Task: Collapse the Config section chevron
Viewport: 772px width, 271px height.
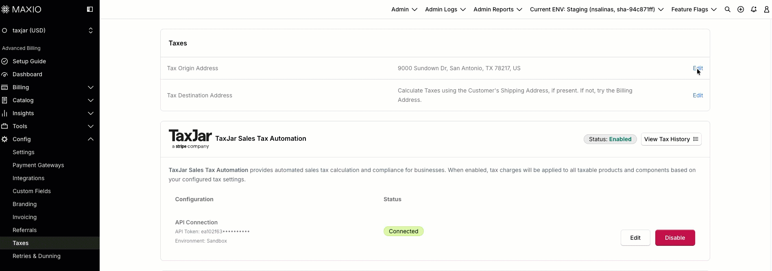Action: [x=91, y=139]
